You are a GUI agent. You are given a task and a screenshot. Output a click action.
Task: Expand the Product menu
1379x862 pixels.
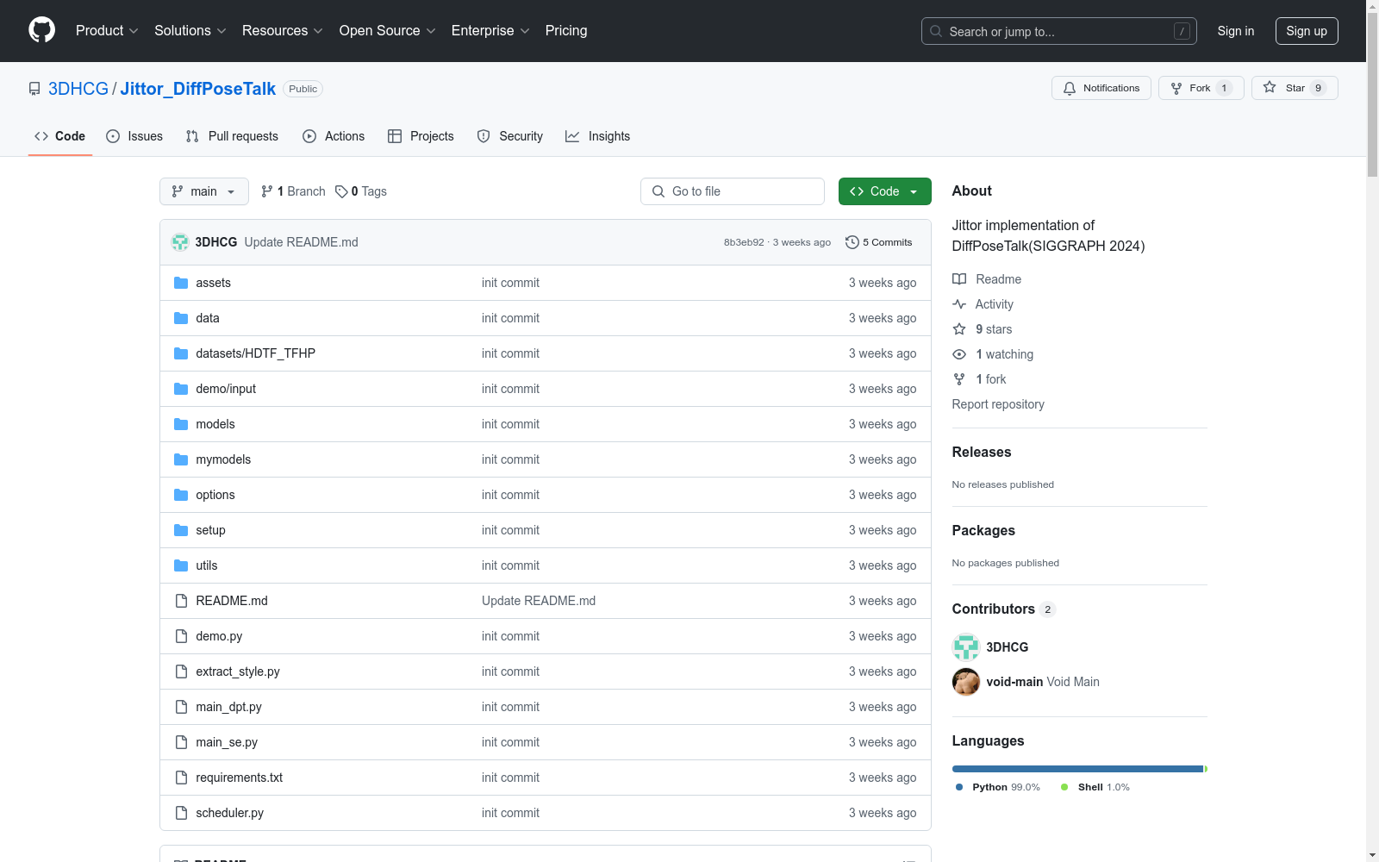(x=107, y=30)
